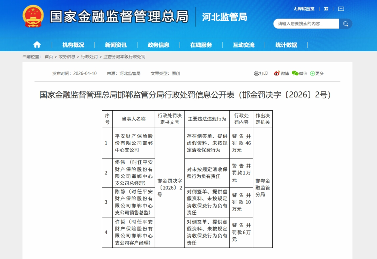Click the national emblem logo

point(33,16)
